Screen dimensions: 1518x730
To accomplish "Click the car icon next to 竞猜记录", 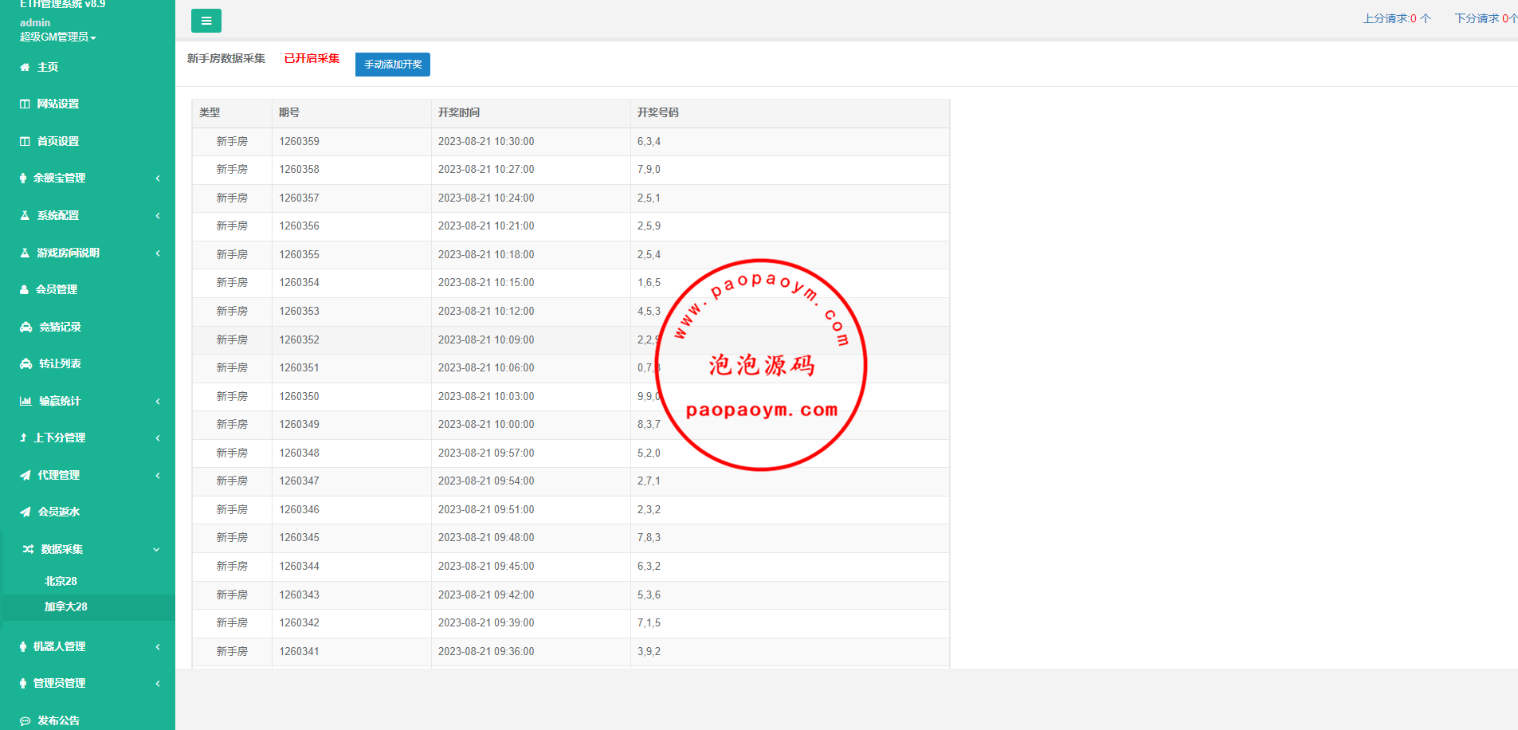I will 25,328.
